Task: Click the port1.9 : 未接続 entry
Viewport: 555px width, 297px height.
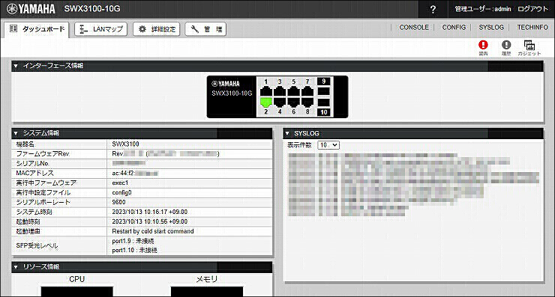Action: [133, 241]
